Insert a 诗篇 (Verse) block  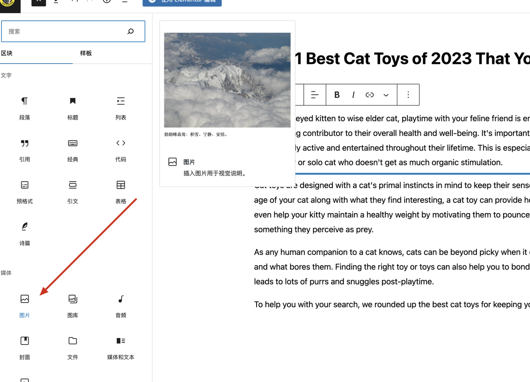pyautogui.click(x=25, y=233)
